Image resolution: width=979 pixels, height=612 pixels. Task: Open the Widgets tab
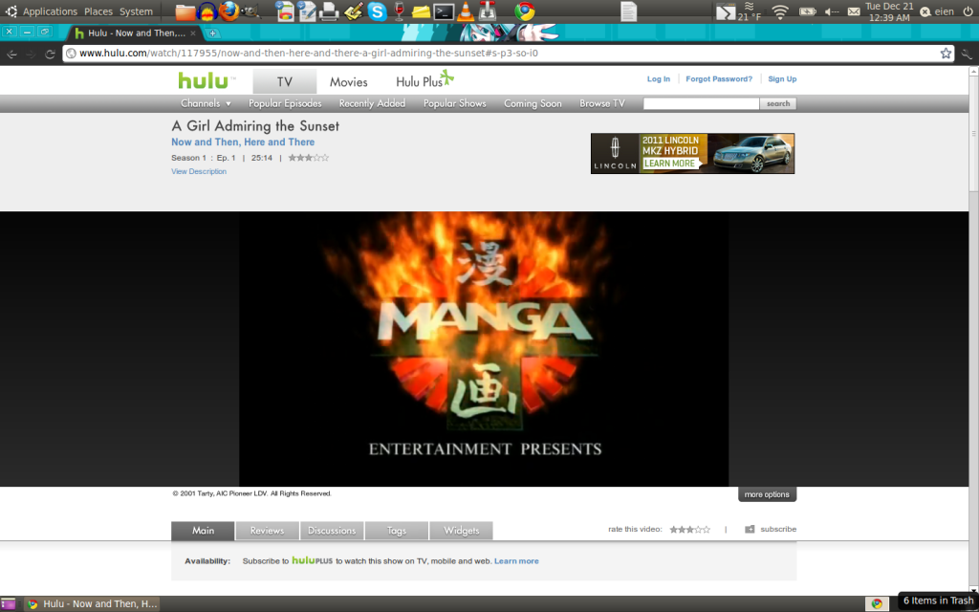[461, 530]
